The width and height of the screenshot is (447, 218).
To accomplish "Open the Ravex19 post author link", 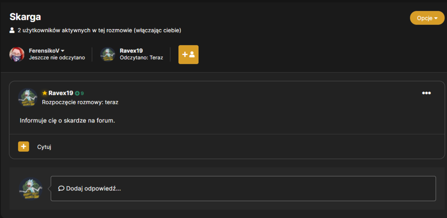I will (61, 93).
